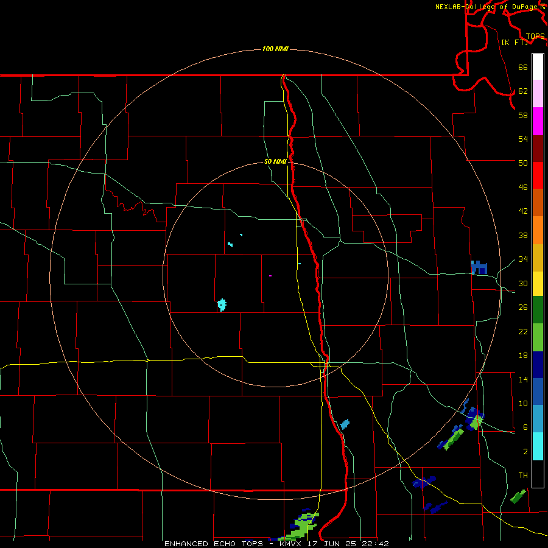The width and height of the screenshot is (548, 548).
Task: Click the 62 value on the legend
Action: click(523, 91)
